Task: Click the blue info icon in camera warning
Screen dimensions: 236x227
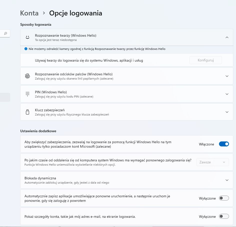Action: 26,49
